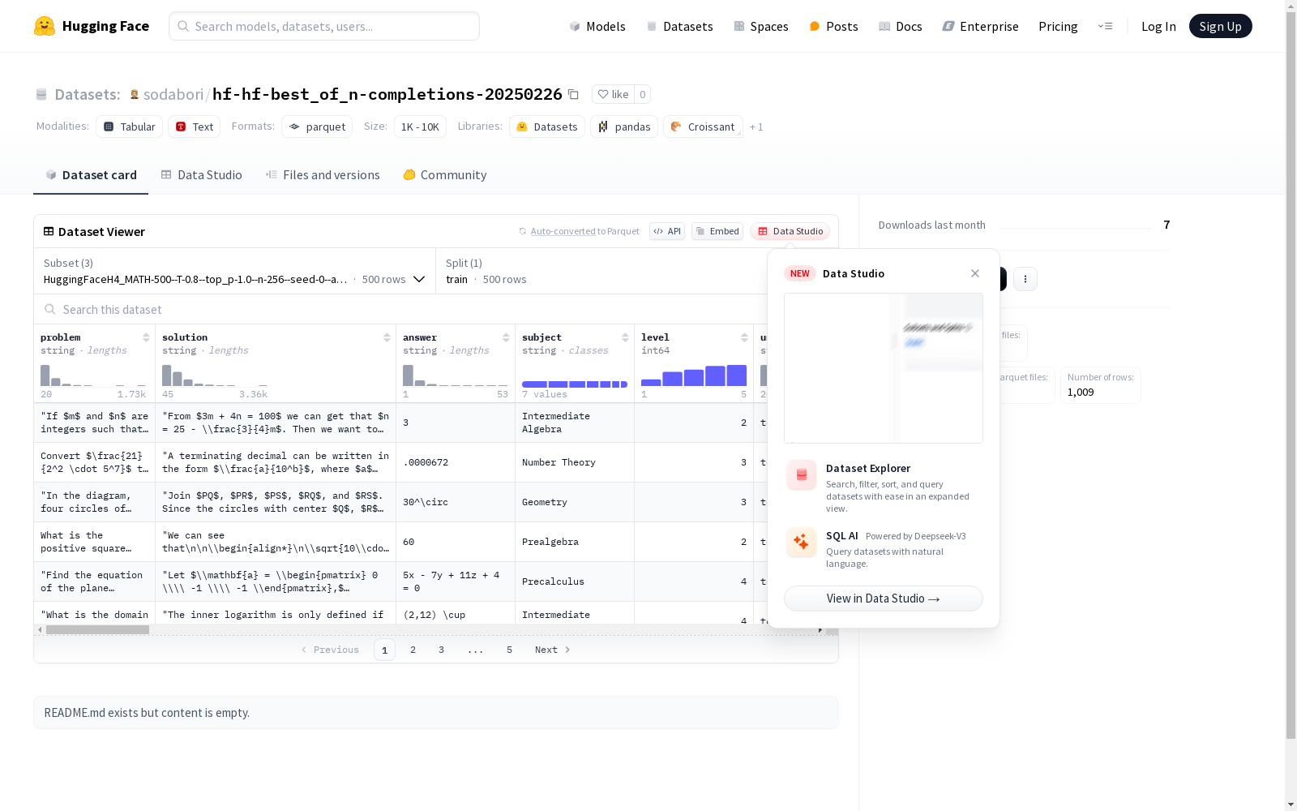The width and height of the screenshot is (1297, 811).
Task: Click the Text modality tag
Action: (195, 127)
